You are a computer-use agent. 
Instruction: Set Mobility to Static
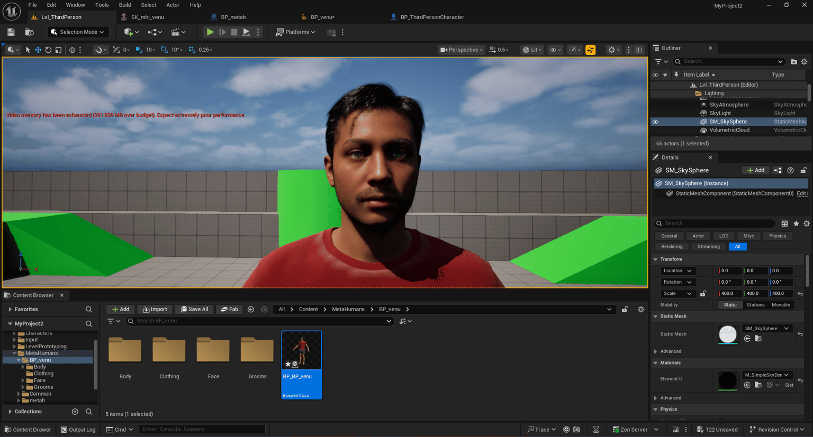click(730, 305)
